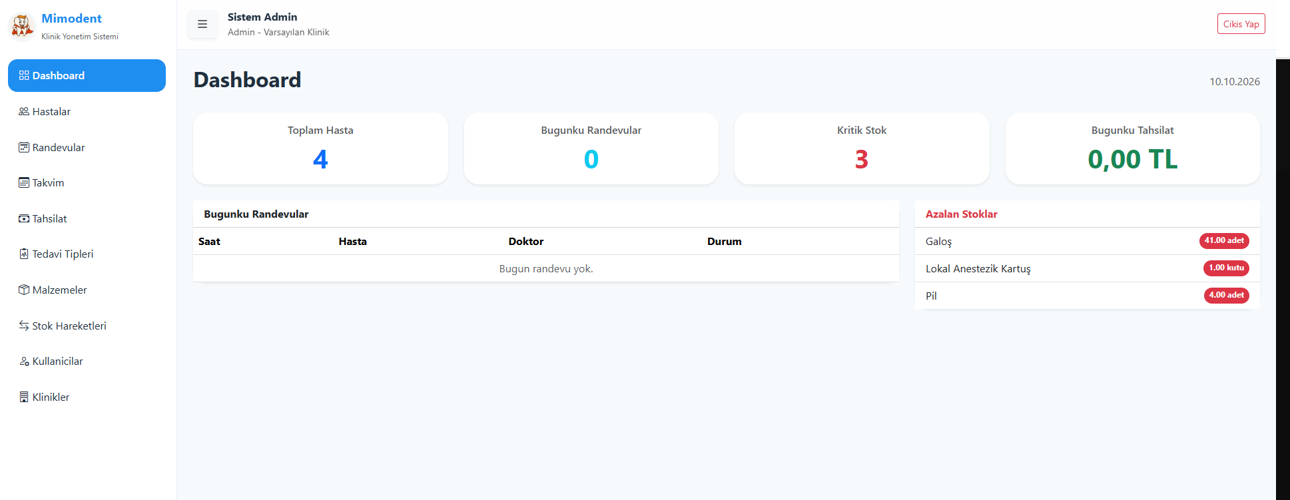Click the Cikis Yap logout button
Screen dimensions: 1290x500
click(1241, 24)
